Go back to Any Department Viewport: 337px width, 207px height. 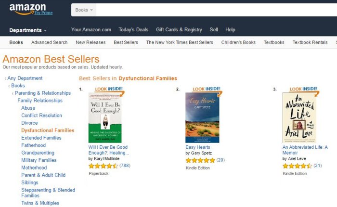point(25,78)
